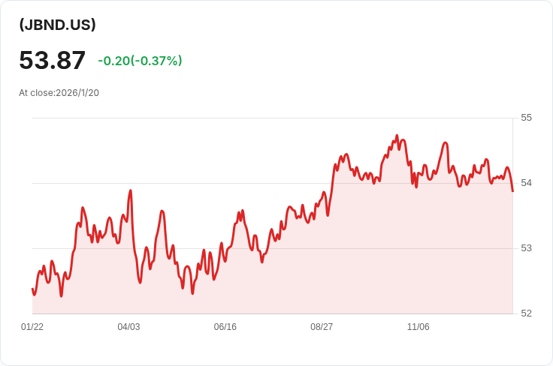Click the 54 price axis label
The height and width of the screenshot is (366, 553).
coord(526,183)
